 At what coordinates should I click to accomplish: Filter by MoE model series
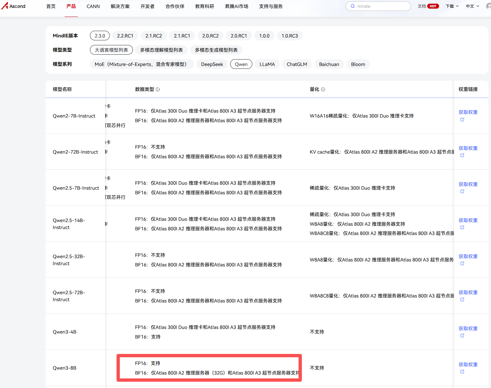(142, 64)
